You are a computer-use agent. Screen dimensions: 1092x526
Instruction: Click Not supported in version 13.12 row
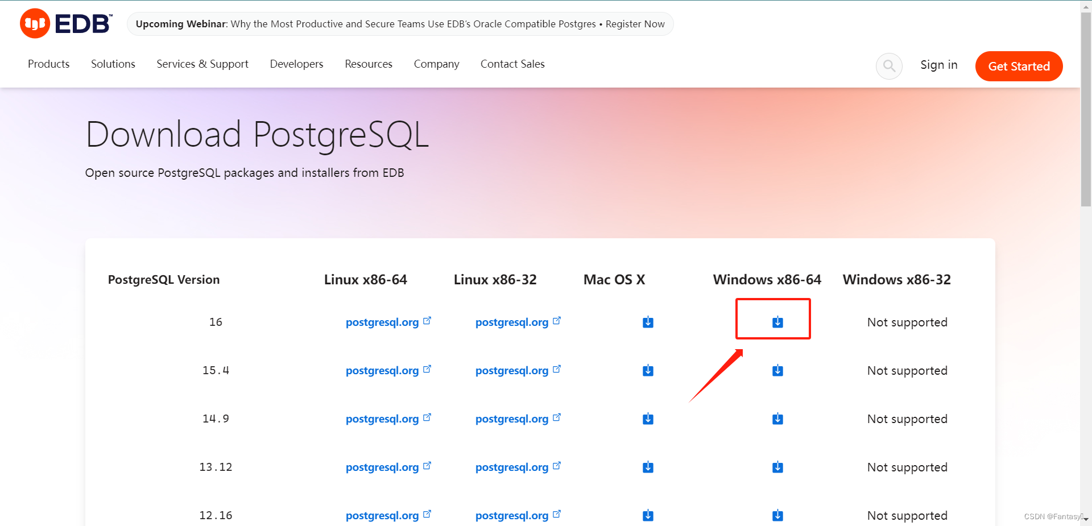point(907,467)
